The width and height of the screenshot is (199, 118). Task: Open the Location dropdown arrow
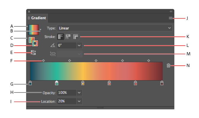[79, 101]
